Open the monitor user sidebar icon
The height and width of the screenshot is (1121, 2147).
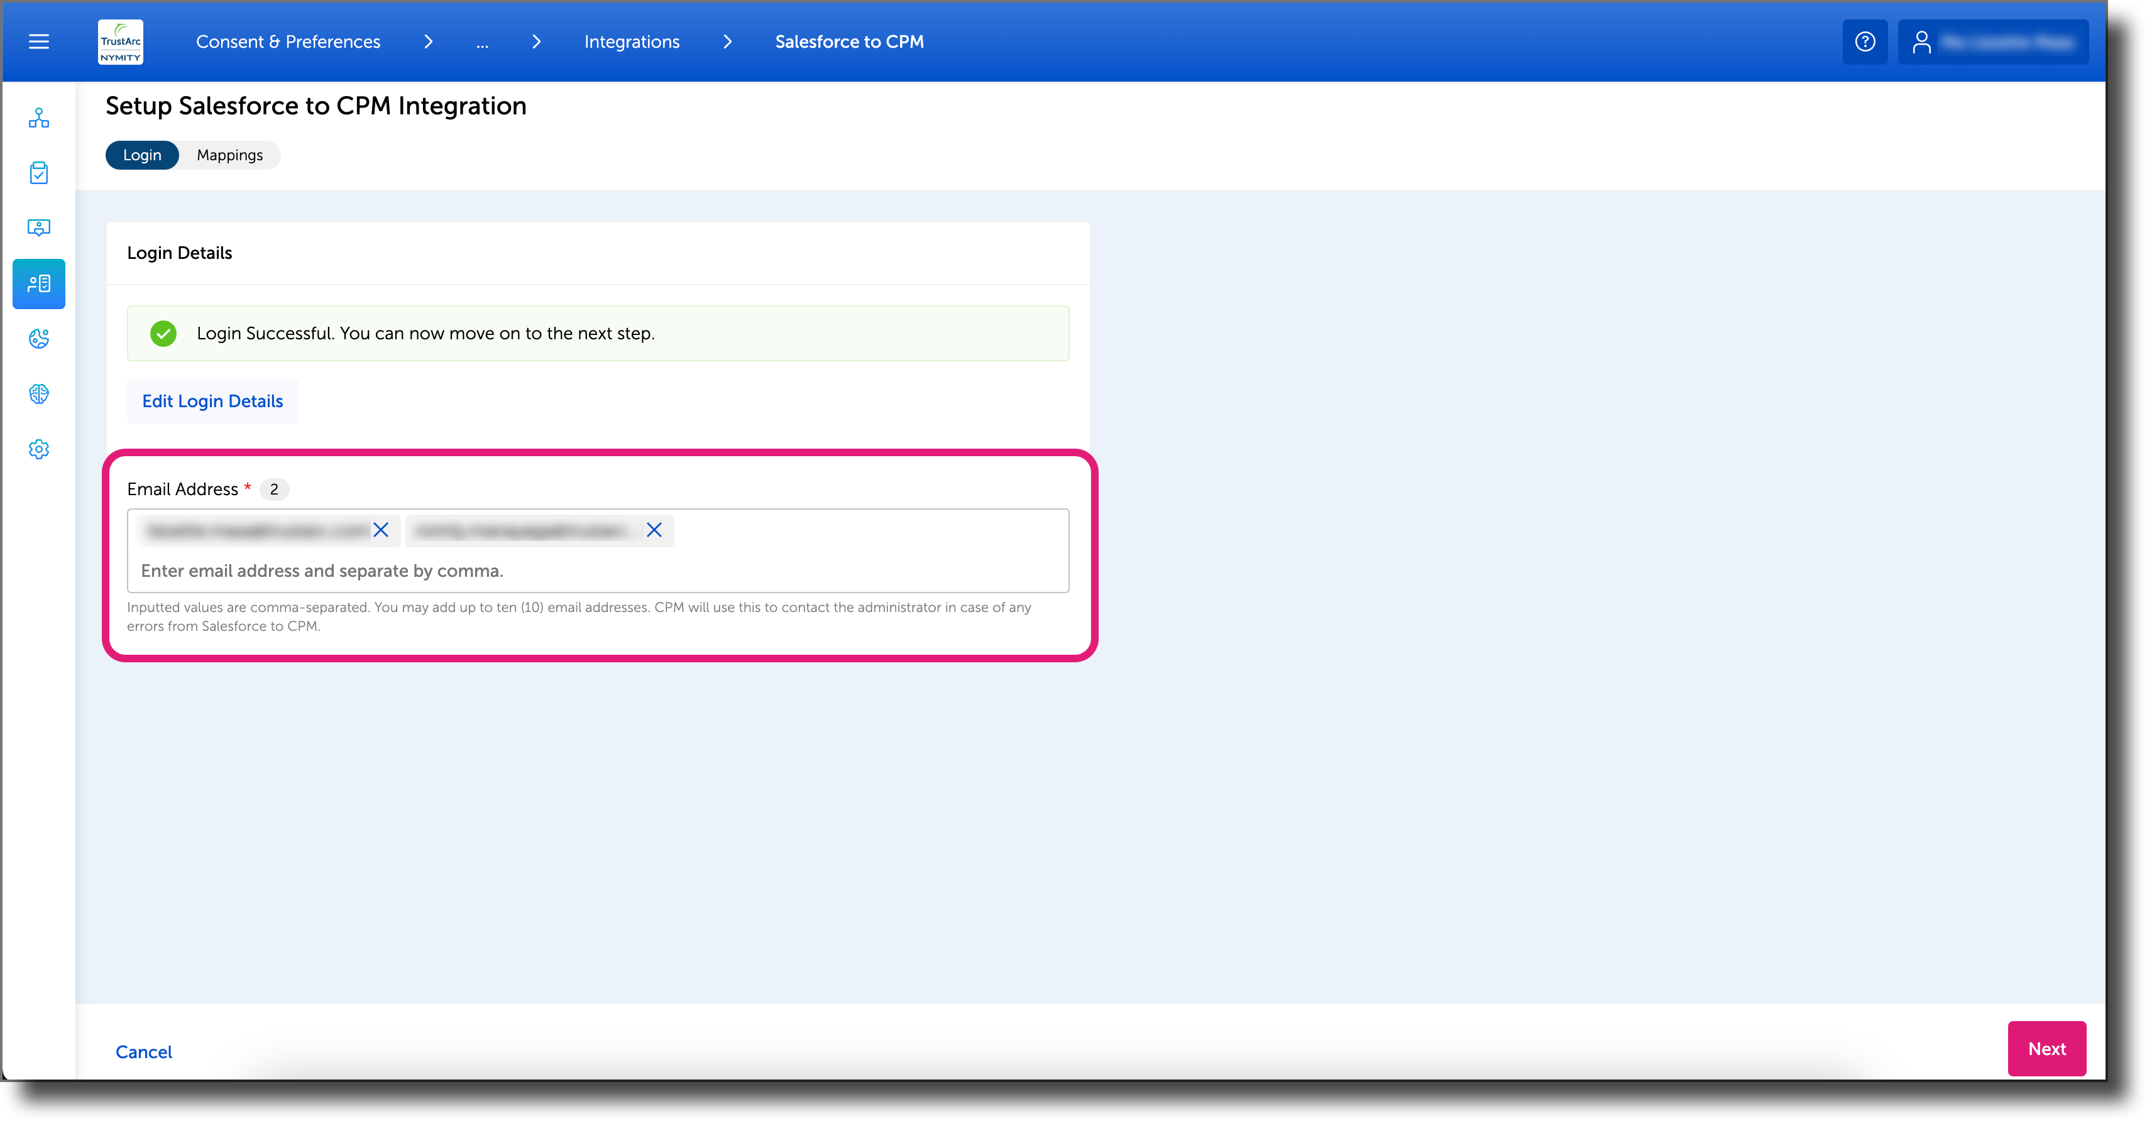[x=39, y=227]
